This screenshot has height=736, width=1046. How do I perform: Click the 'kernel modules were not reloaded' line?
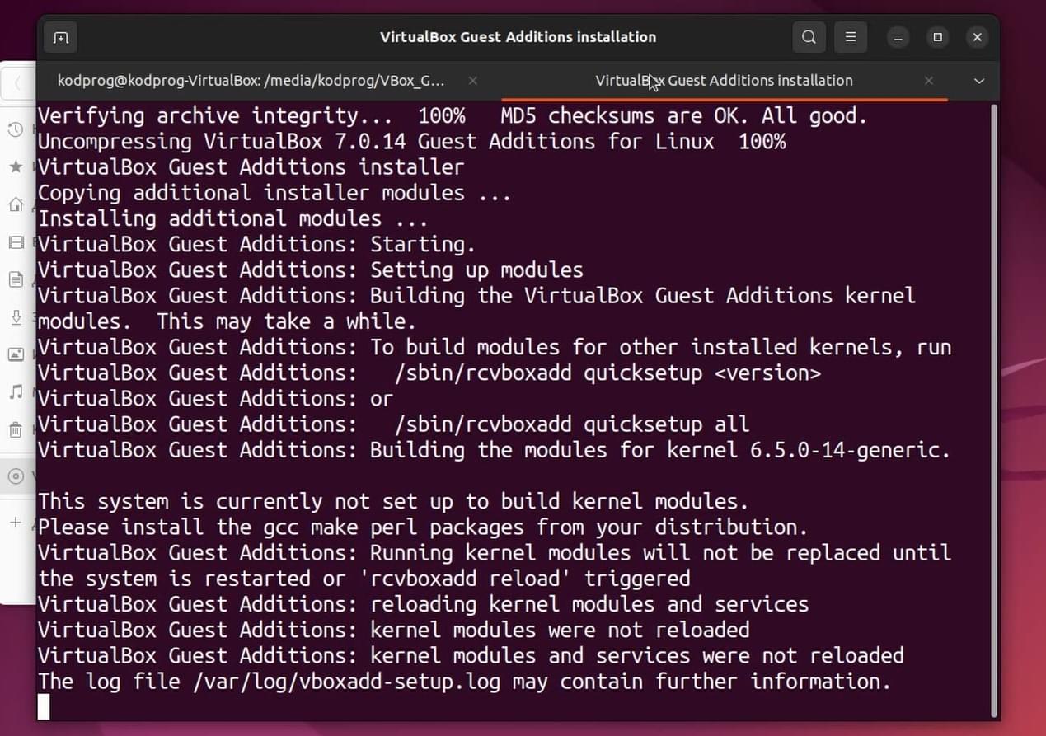[394, 630]
